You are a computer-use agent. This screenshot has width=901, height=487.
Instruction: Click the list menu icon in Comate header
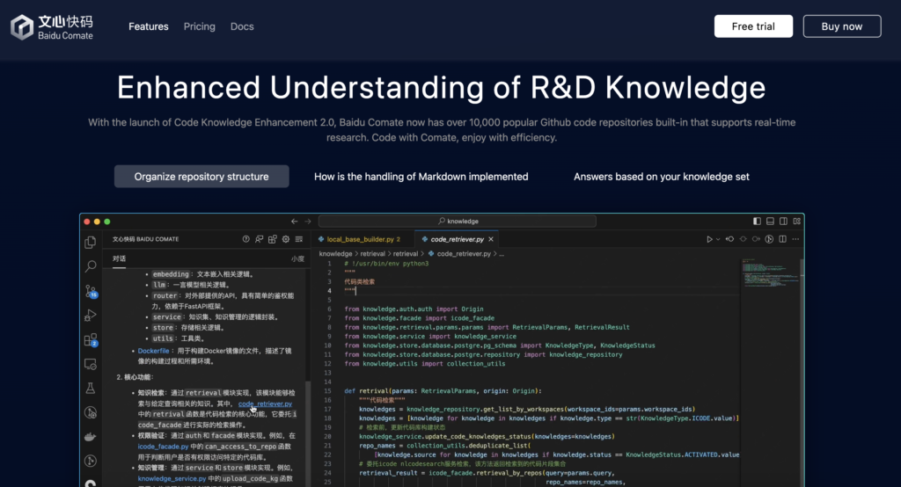tap(299, 239)
